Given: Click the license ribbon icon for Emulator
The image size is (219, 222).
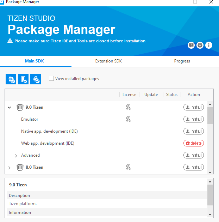Looking at the screenshot, I should (129, 119).
